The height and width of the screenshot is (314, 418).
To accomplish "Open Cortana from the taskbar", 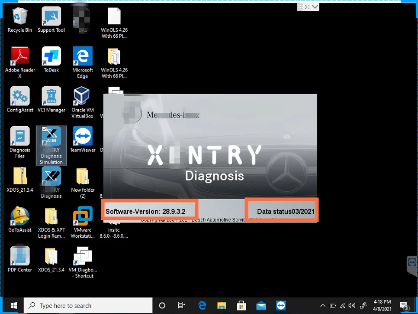I will (x=162, y=305).
